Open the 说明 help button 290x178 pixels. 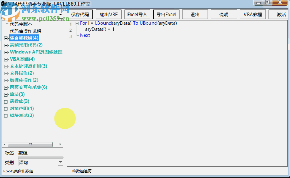click(224, 15)
